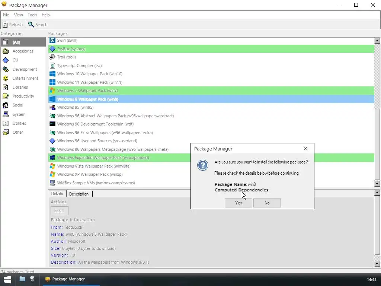381x286 pixels.
Task: Open the file explorer taskbar icon
Action: click(22, 279)
